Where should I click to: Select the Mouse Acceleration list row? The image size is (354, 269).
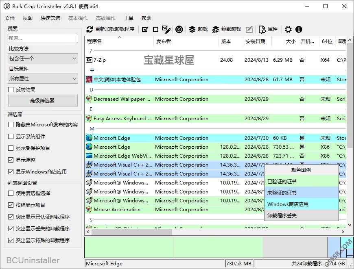216,209
